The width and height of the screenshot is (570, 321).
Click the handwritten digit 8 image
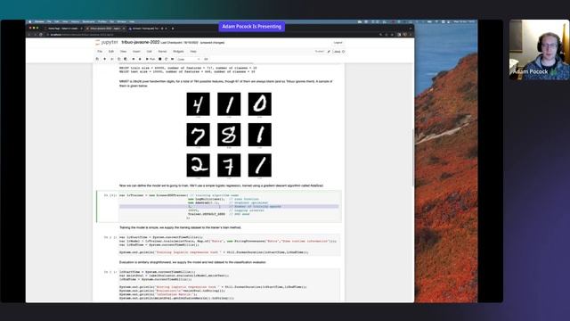[x=229, y=135]
